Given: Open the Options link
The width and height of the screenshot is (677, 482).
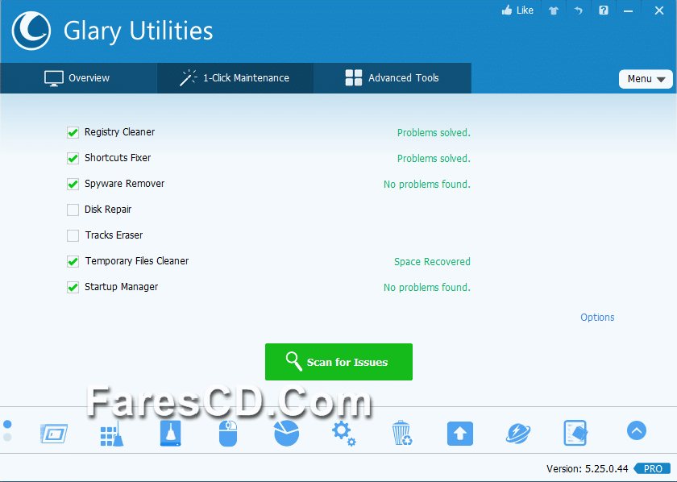Looking at the screenshot, I should click(597, 318).
